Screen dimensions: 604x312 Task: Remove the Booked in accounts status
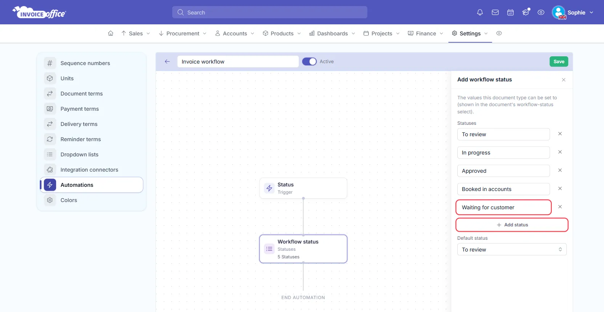tap(560, 188)
